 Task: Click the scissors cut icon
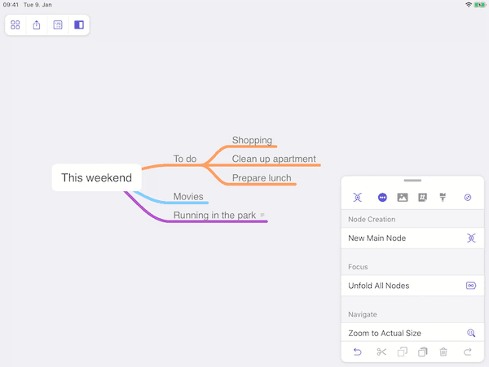click(x=381, y=352)
